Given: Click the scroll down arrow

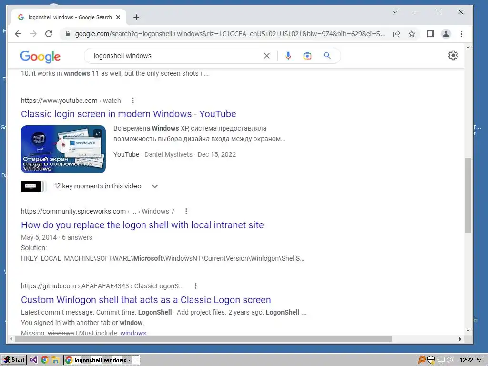Looking at the screenshot, I should click(x=468, y=331).
